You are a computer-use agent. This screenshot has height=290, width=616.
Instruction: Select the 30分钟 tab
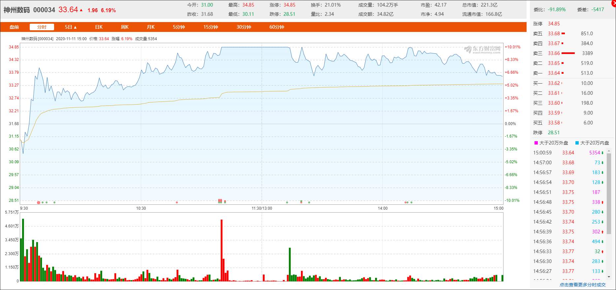(244, 27)
